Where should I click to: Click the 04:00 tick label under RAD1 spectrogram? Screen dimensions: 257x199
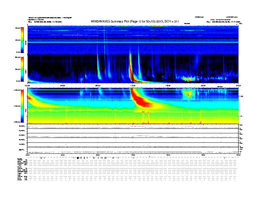point(63,86)
